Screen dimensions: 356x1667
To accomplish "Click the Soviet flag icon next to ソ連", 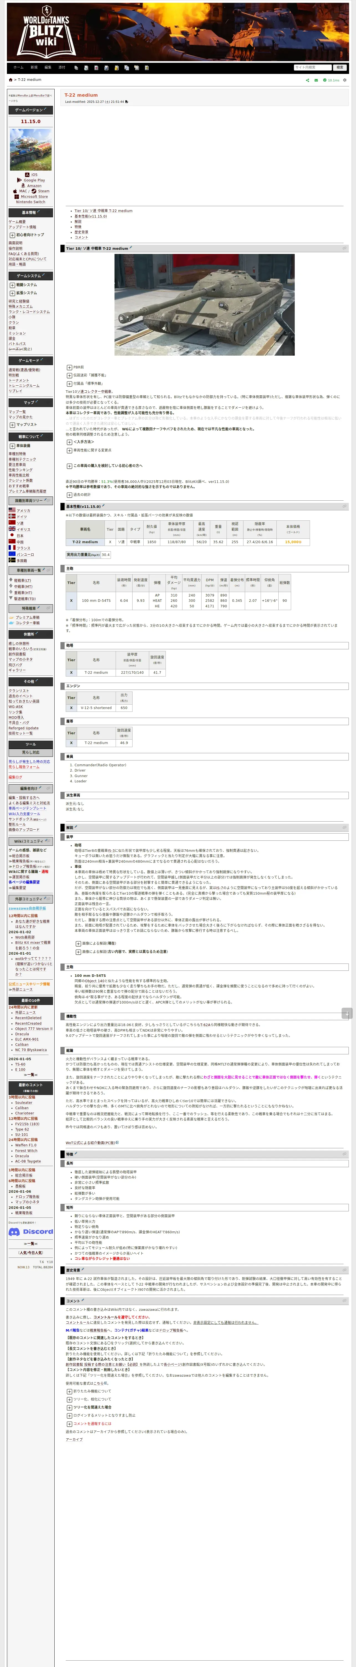I will (12, 522).
